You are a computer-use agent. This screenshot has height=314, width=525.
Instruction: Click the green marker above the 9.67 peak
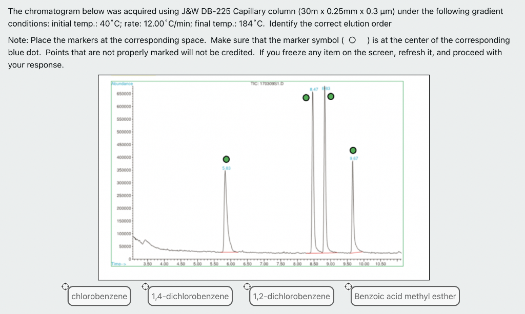(353, 150)
